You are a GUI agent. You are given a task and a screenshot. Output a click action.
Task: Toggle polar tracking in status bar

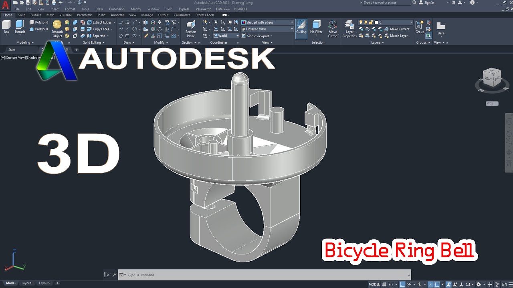[x=408, y=284]
